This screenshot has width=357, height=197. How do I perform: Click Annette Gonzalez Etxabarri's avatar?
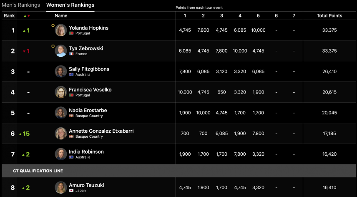(61, 134)
